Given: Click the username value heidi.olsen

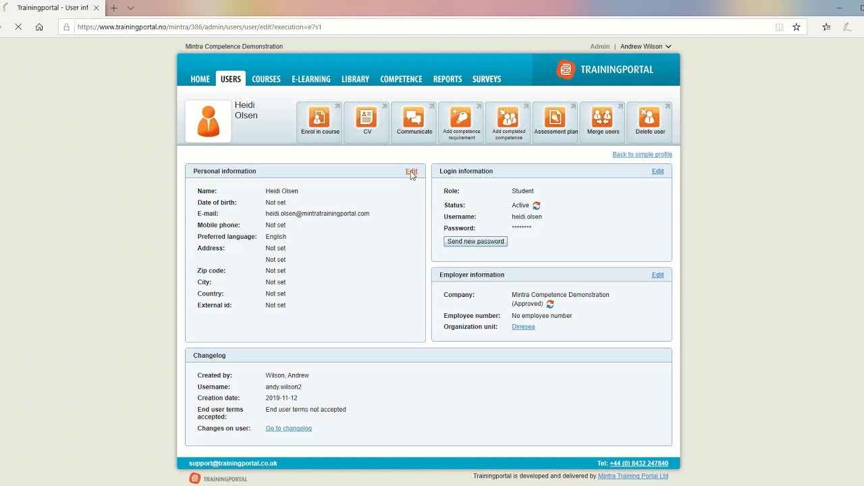Looking at the screenshot, I should click(526, 217).
